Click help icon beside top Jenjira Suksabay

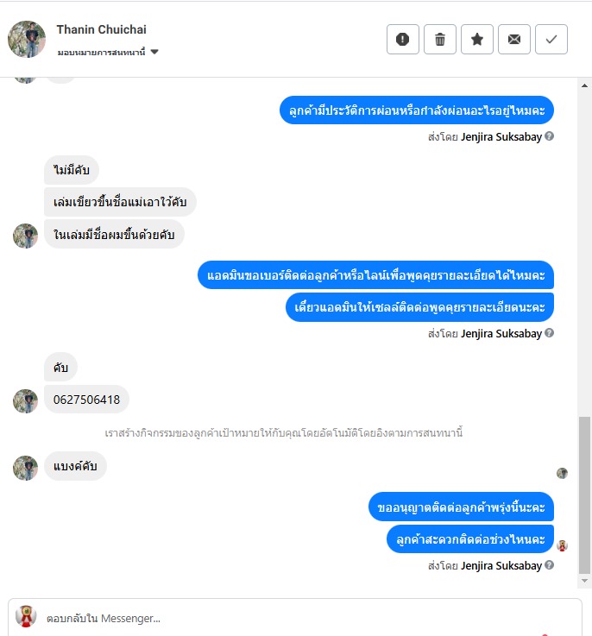click(x=549, y=136)
